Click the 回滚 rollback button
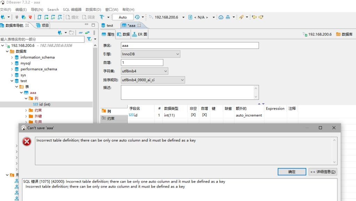The height and width of the screenshot is (201, 356). tap(89, 17)
